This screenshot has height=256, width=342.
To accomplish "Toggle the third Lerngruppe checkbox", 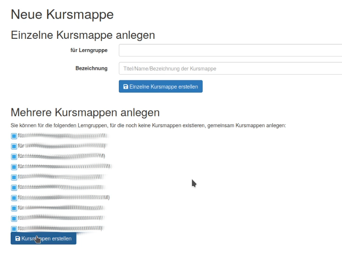I will pyautogui.click(x=14, y=157).
